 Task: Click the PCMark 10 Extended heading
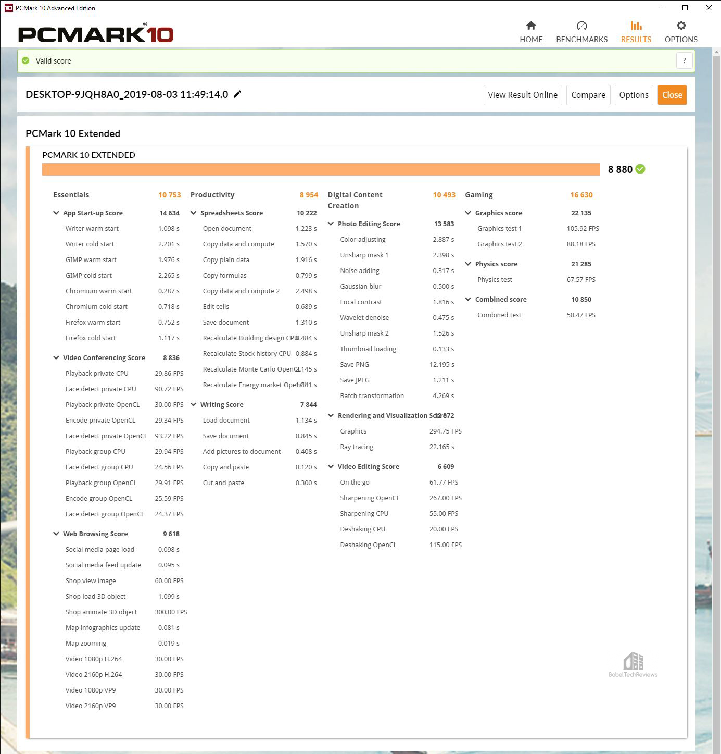point(73,133)
